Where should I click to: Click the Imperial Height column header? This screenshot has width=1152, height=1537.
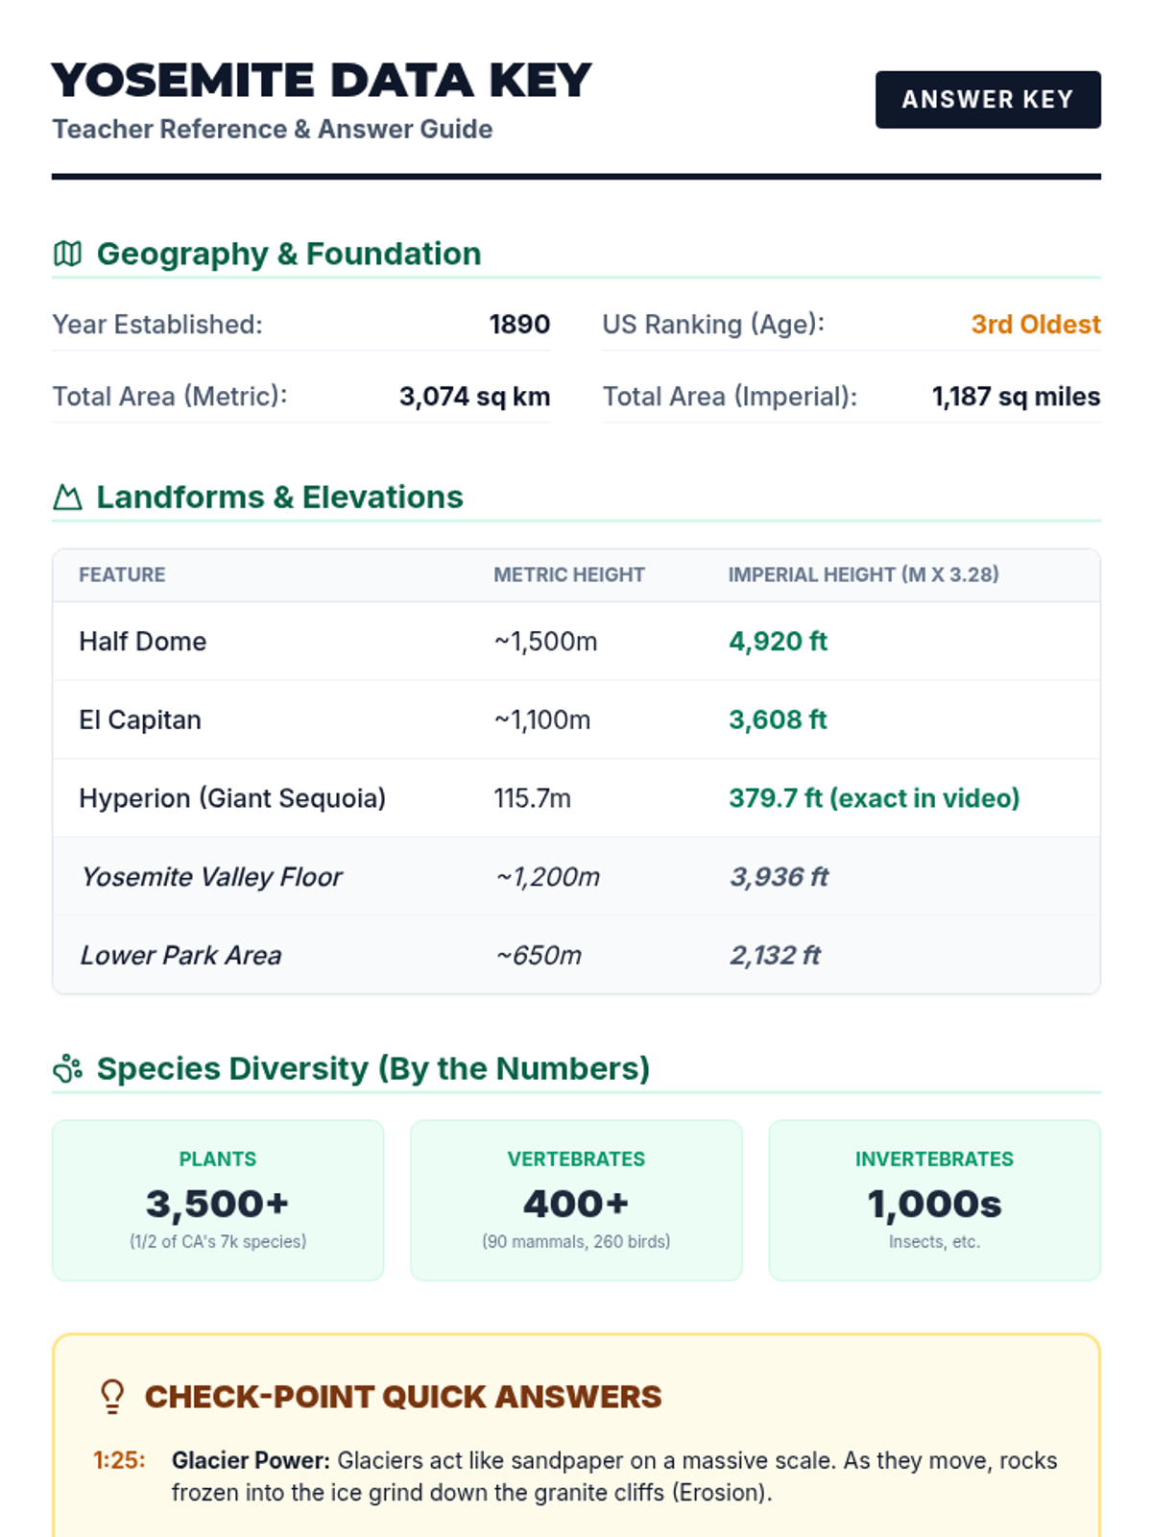(x=863, y=574)
